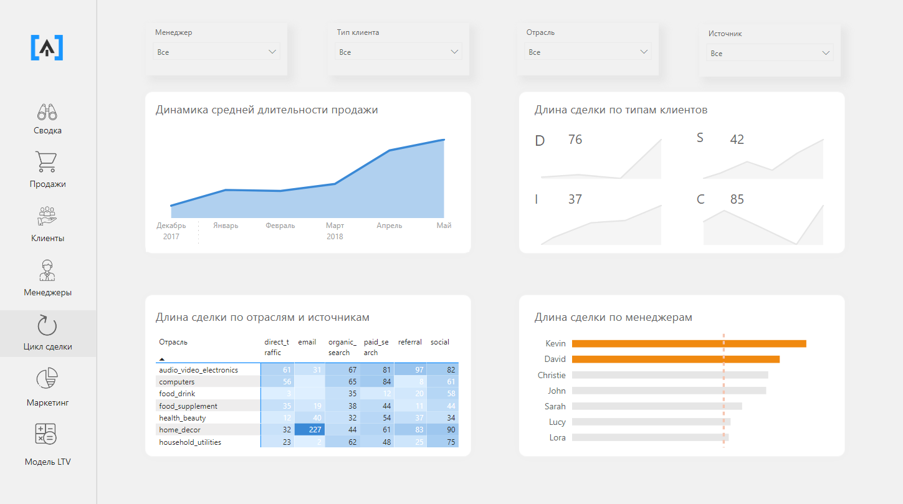
Task: Click the referral column header
Action: point(409,342)
